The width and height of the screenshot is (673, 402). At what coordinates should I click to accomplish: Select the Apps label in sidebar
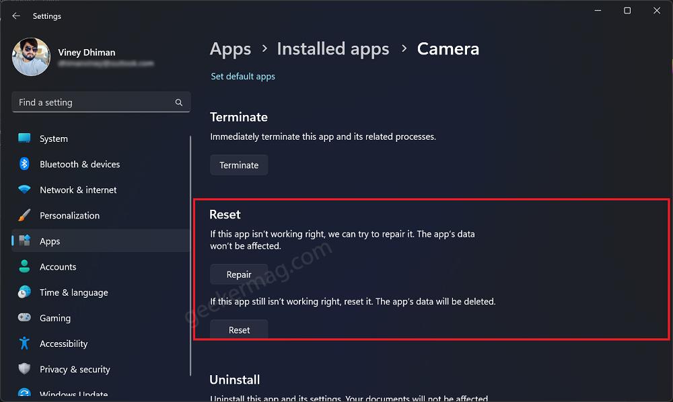[x=50, y=241]
